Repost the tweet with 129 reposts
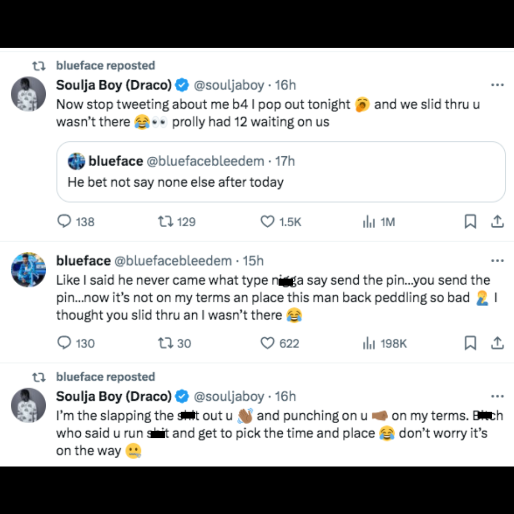514x514 pixels. pos(165,222)
